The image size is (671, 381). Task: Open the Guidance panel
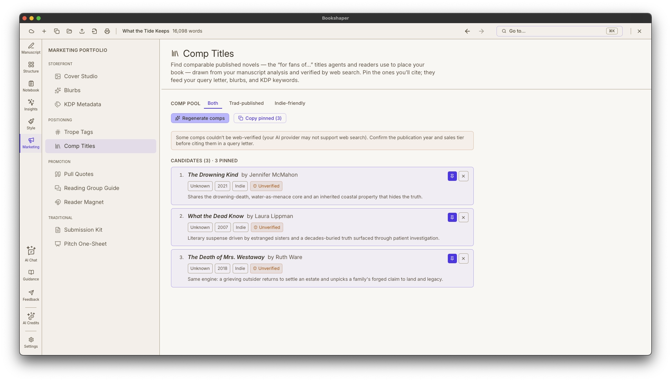click(31, 275)
